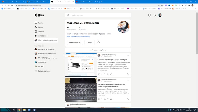Click the Редактировать button
The height and width of the screenshot is (112, 198).
[75, 42]
